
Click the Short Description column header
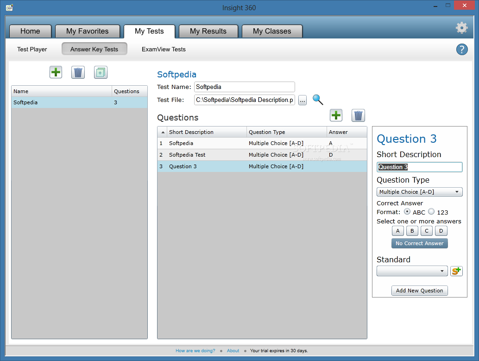point(207,132)
